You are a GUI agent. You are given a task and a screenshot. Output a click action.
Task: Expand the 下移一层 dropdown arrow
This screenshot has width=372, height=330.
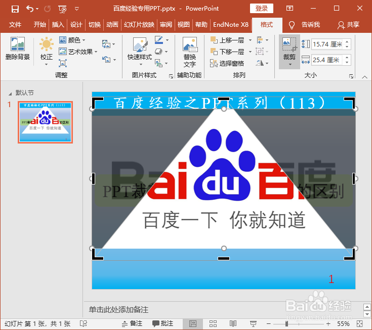pyautogui.click(x=250, y=52)
